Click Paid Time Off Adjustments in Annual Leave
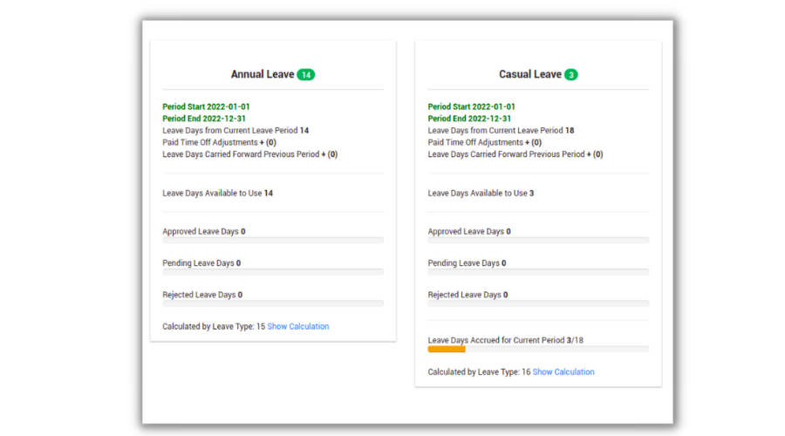 pos(219,142)
